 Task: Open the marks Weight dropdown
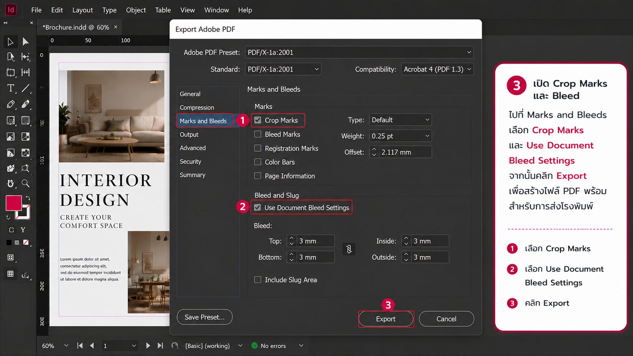(401, 136)
